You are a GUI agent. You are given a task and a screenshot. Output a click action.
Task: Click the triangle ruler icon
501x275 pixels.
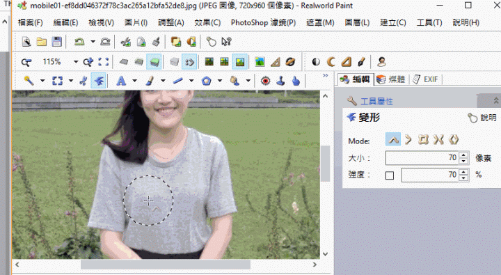tap(275, 62)
